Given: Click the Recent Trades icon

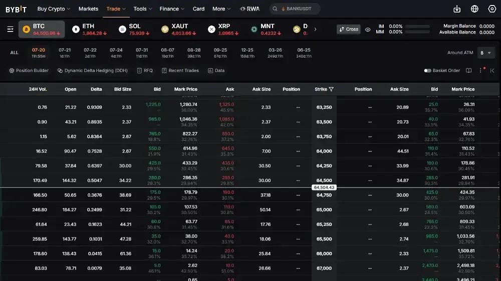Looking at the screenshot, I should (x=164, y=70).
